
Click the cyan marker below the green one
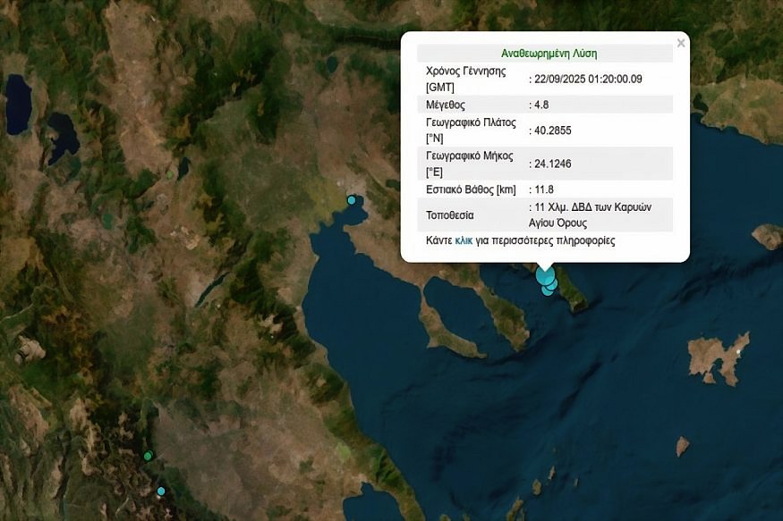161,491
